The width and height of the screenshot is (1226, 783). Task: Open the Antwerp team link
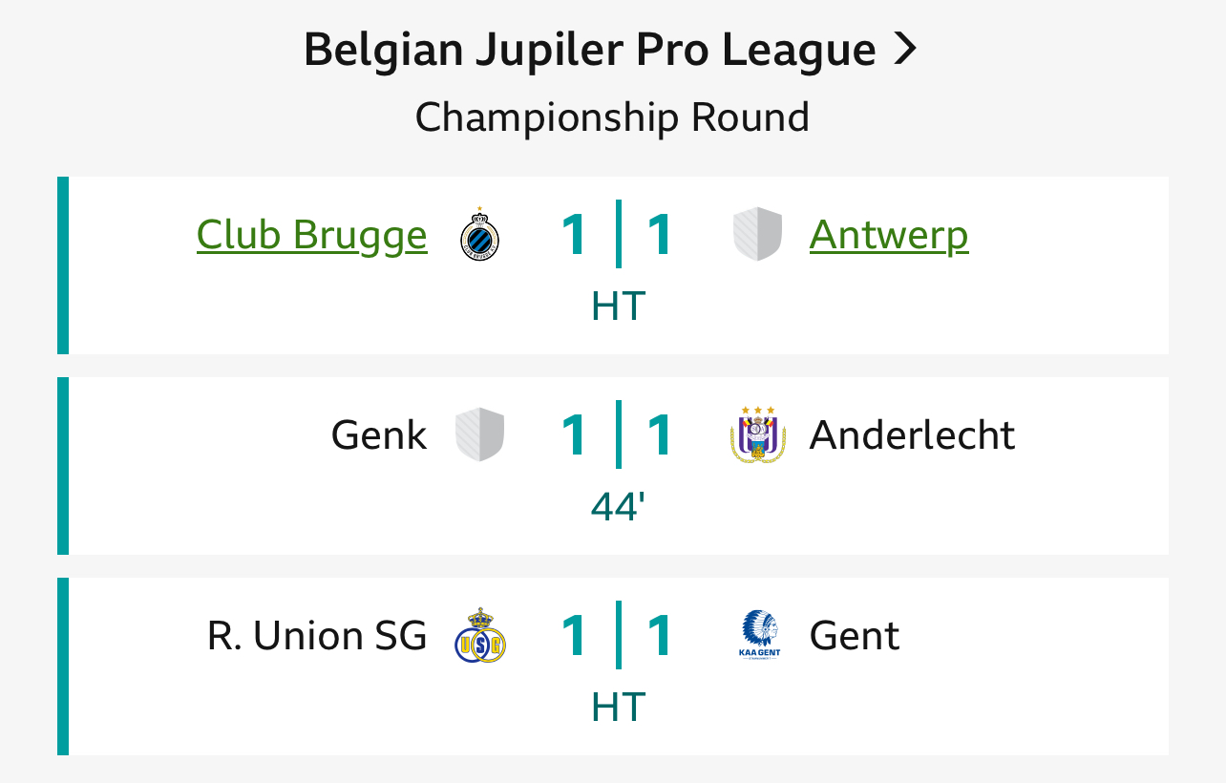point(889,235)
